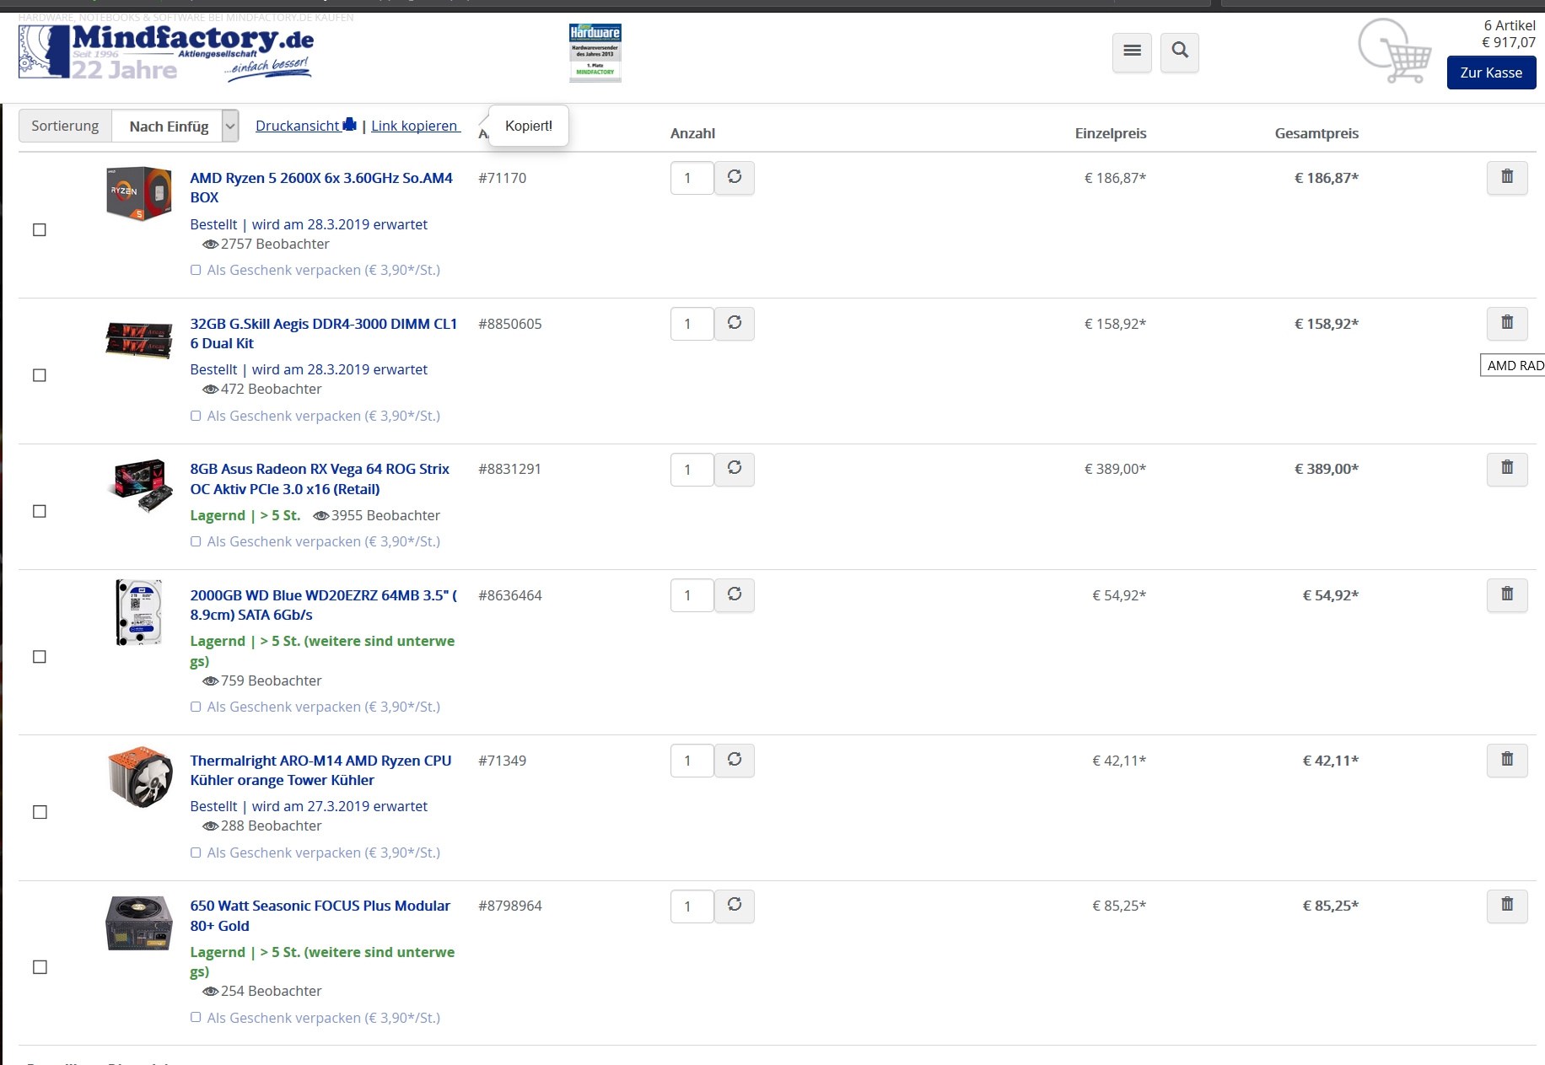Remove the Asus Radeon RX Vega 64 item
Screen dimensions: 1545x1065
tap(1507, 468)
